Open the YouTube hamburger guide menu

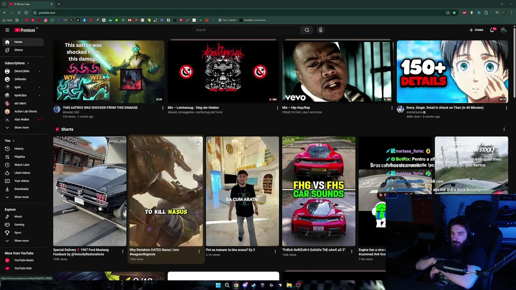click(x=7, y=30)
